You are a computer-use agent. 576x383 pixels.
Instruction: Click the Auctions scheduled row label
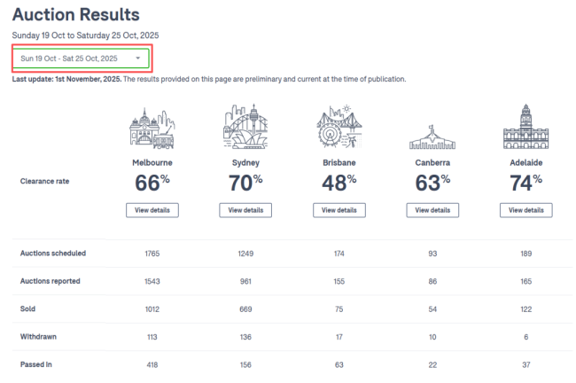coord(52,254)
